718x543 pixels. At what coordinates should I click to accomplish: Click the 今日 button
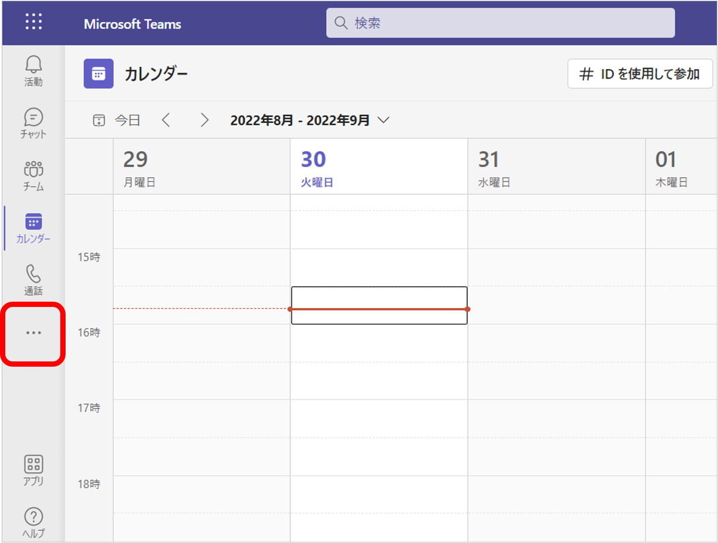pyautogui.click(x=117, y=121)
